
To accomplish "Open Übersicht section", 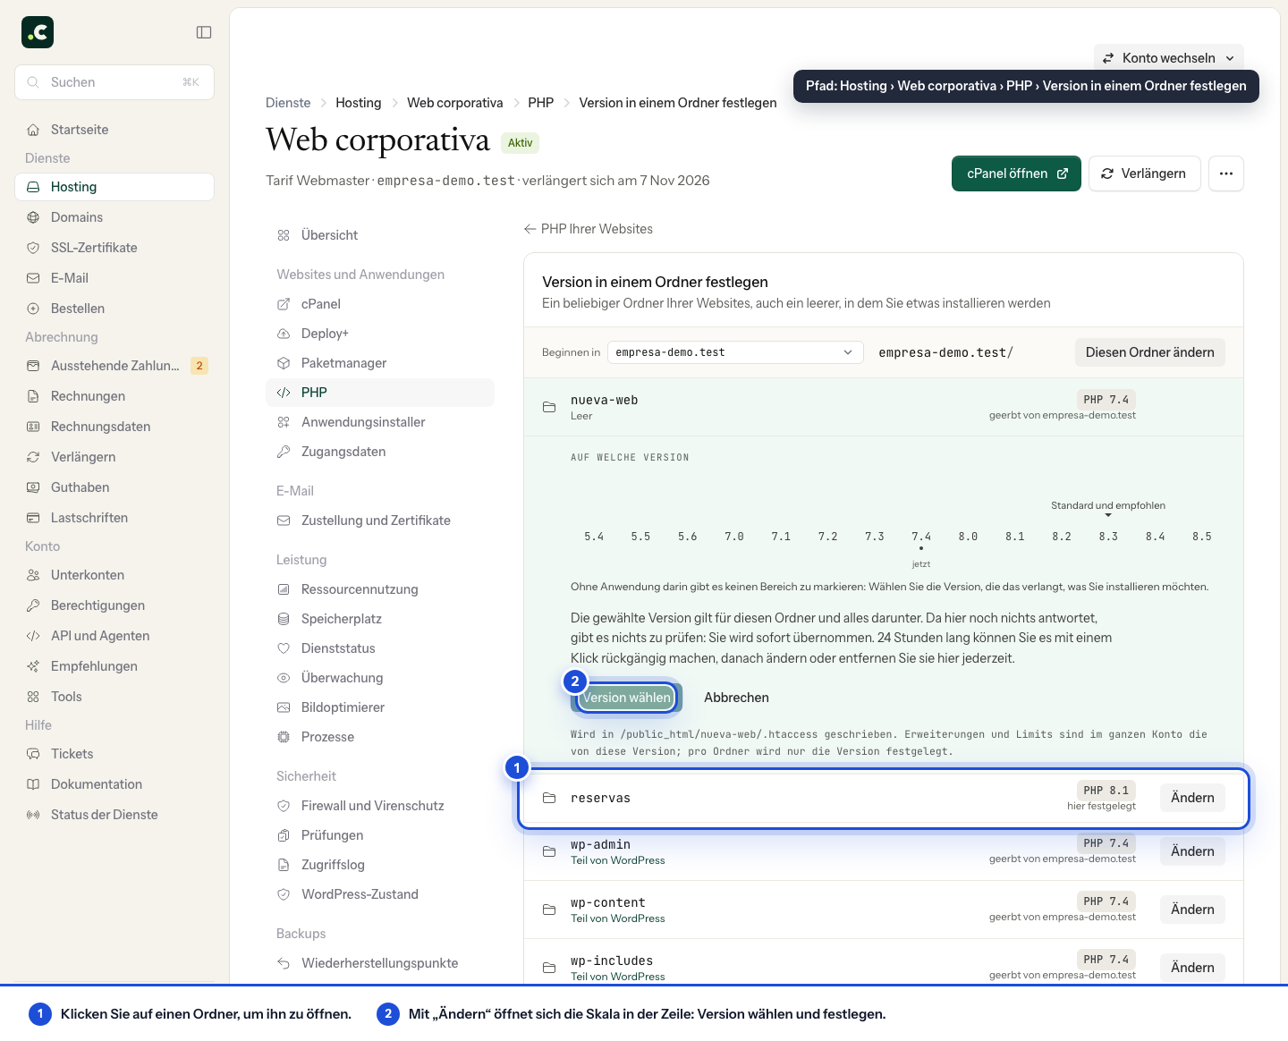I will coord(380,235).
